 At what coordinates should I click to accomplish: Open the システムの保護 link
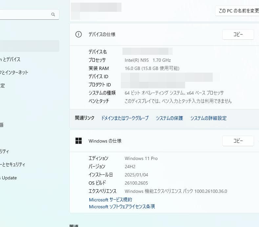[169, 118]
